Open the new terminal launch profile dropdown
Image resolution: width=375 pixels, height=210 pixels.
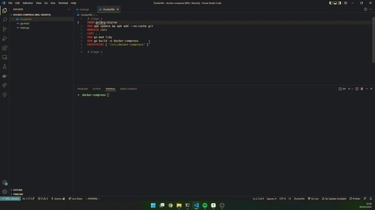click(x=352, y=89)
